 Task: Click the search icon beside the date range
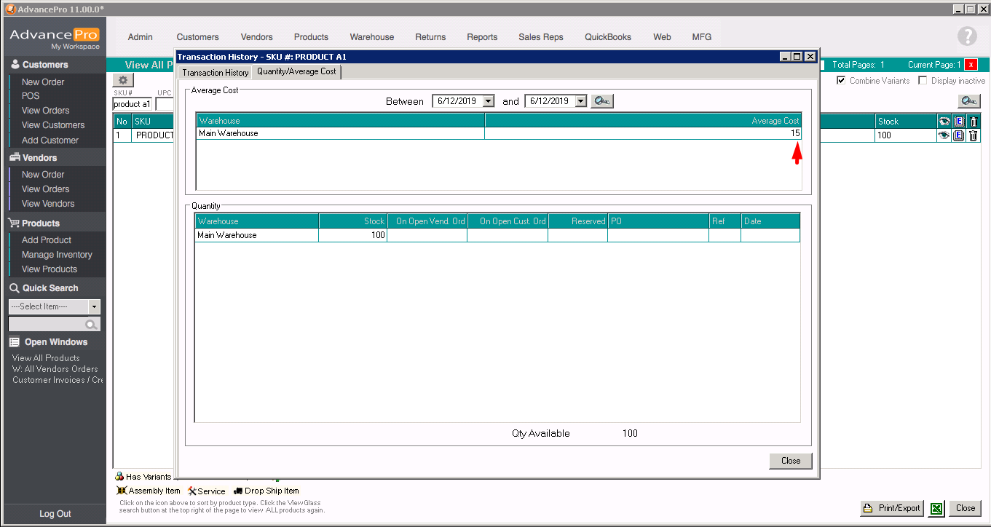coord(601,101)
